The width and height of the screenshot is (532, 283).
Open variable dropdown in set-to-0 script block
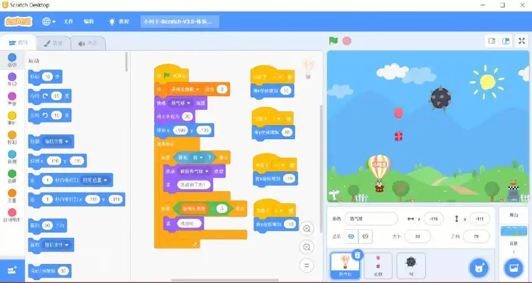pos(185,89)
